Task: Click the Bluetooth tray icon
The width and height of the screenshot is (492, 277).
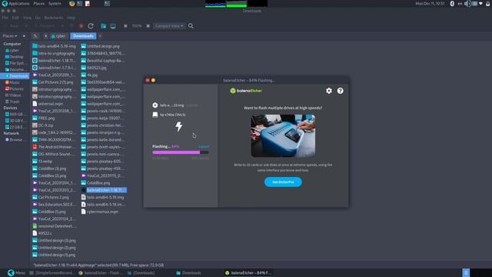Action: (x=452, y=3)
